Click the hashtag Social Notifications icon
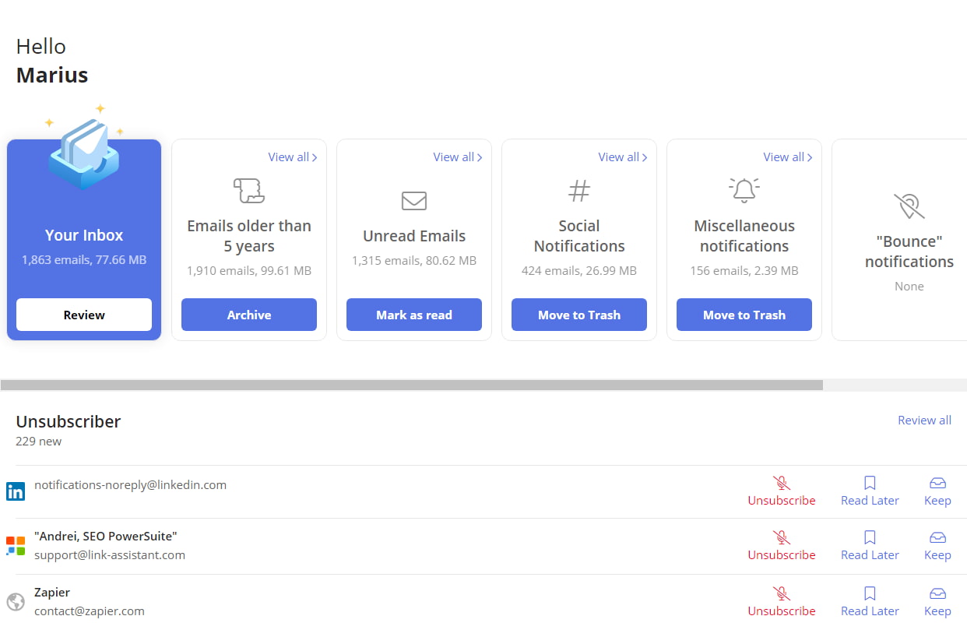 579,191
